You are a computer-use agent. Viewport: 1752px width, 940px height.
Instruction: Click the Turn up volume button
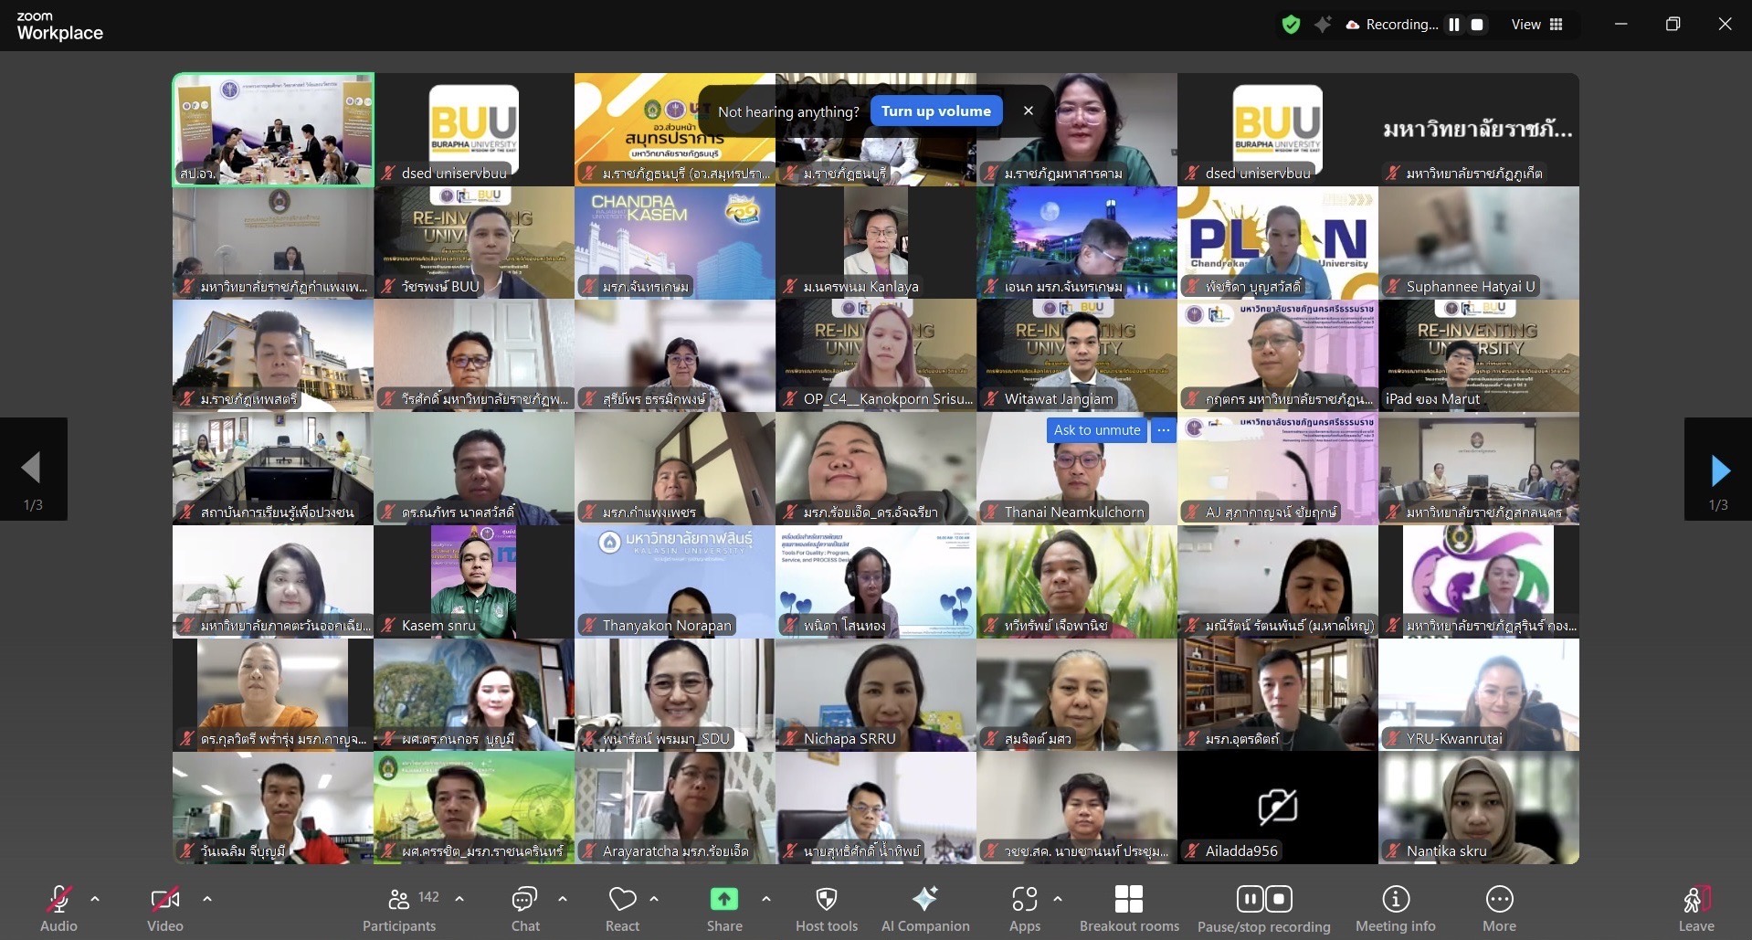click(935, 111)
